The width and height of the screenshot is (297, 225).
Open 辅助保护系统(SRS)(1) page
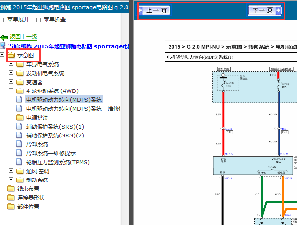[55, 127]
